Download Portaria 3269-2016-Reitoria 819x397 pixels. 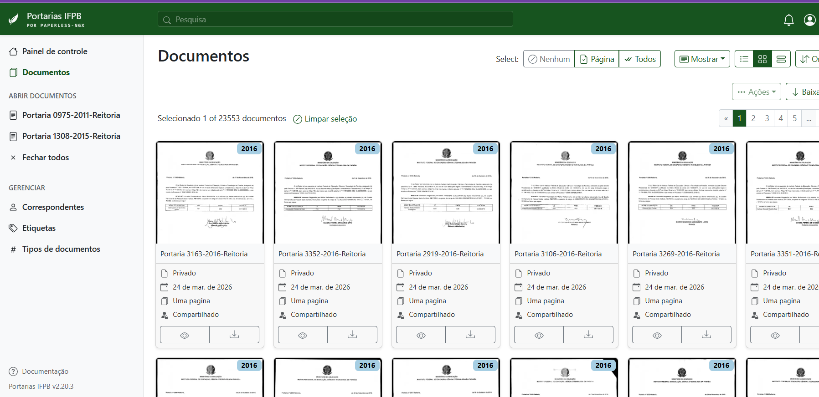(x=706, y=335)
